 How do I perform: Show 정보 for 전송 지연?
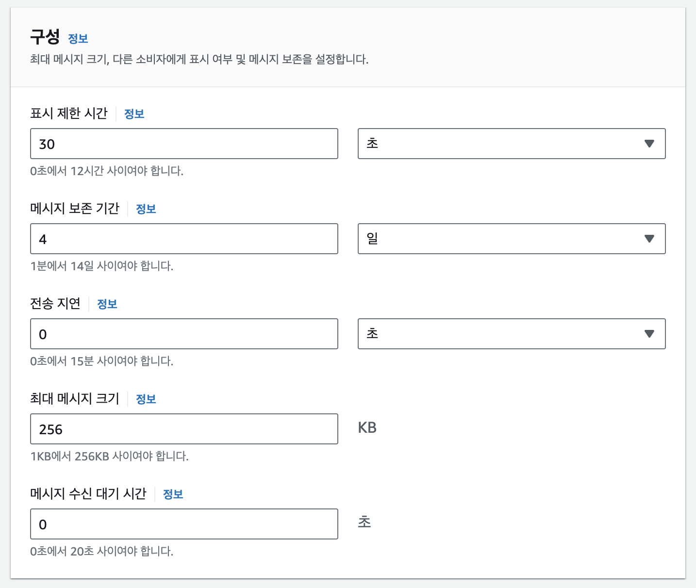107,304
